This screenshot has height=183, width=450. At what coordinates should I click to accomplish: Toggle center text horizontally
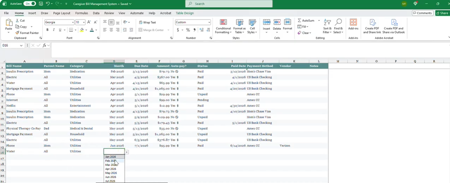(111, 30)
